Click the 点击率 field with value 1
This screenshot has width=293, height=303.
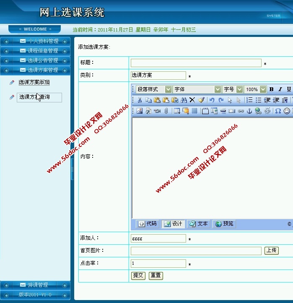158,264
